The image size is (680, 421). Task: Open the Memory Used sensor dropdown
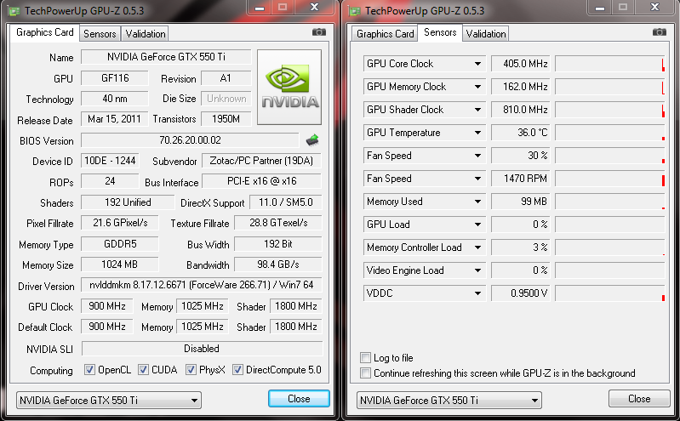477,202
